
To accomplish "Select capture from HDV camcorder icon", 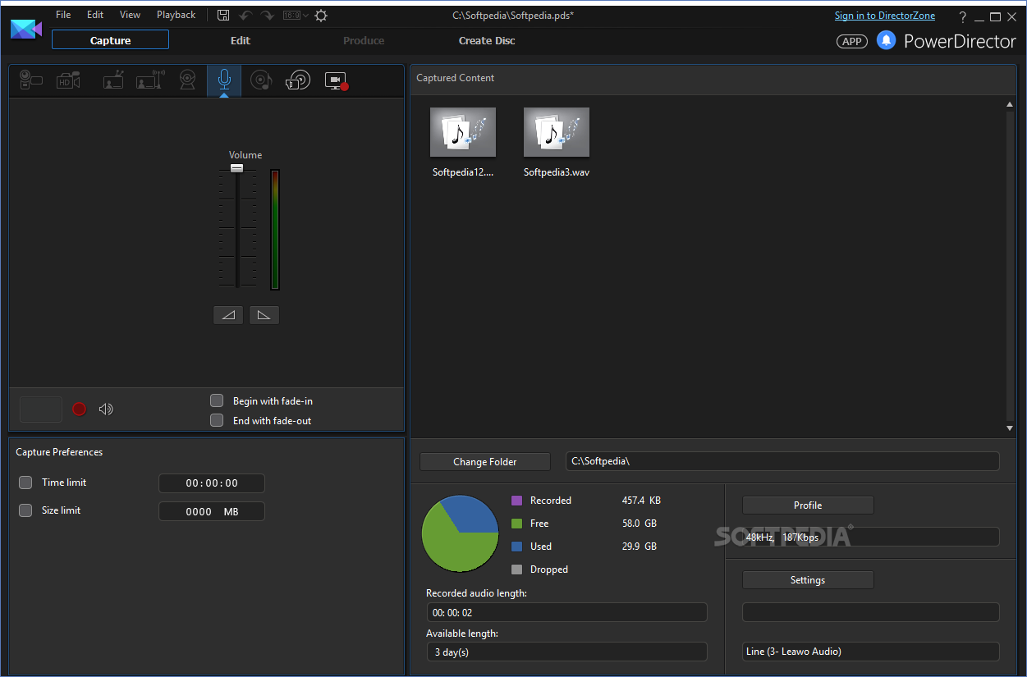I will (x=68, y=80).
